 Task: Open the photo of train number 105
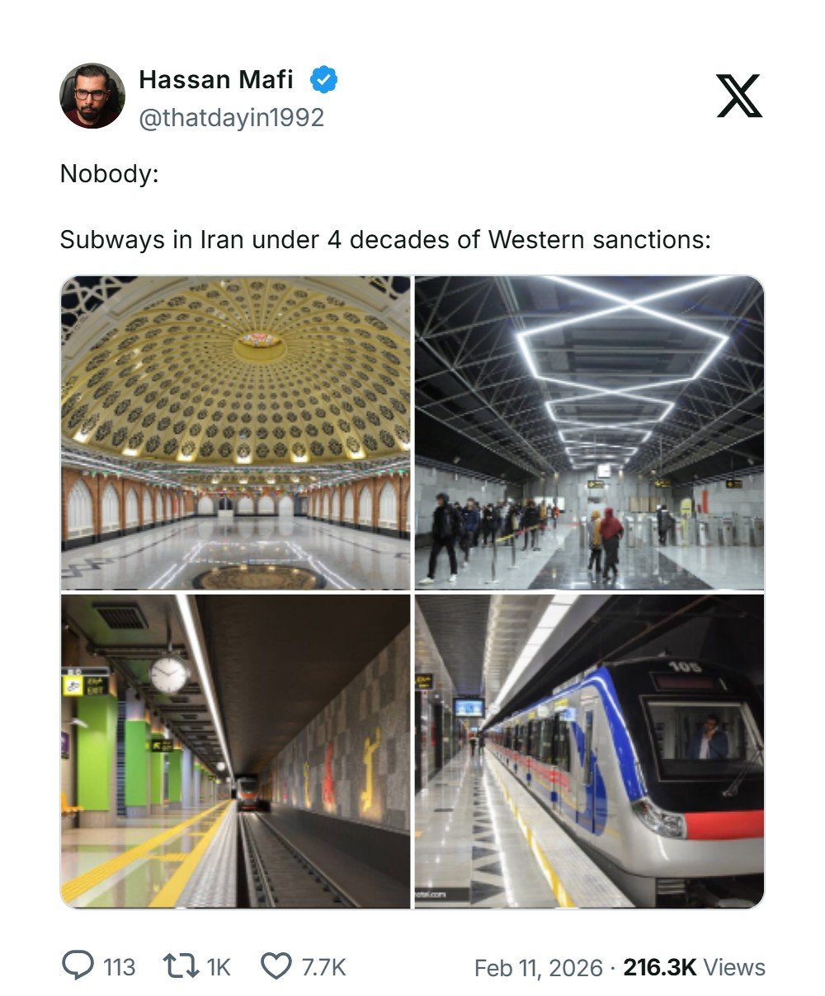click(589, 750)
